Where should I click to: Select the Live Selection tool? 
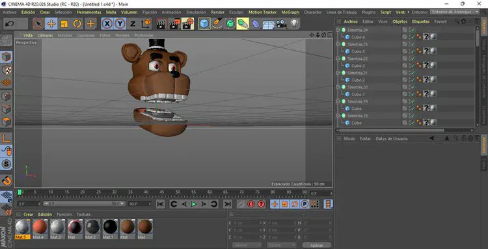coord(38,23)
